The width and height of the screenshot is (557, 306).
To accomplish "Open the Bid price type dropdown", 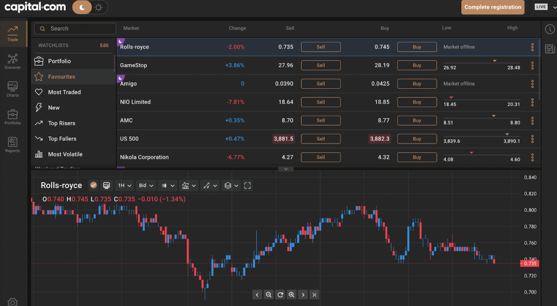I will pyautogui.click(x=146, y=185).
